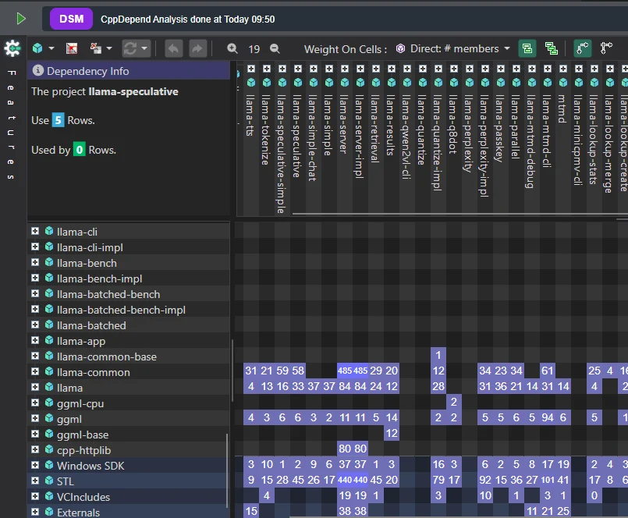Click llama-common cell 485 under llama-server

345,371
